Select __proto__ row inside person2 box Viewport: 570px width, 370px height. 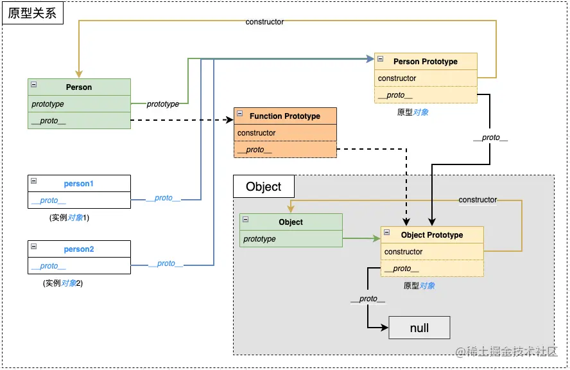pos(79,265)
